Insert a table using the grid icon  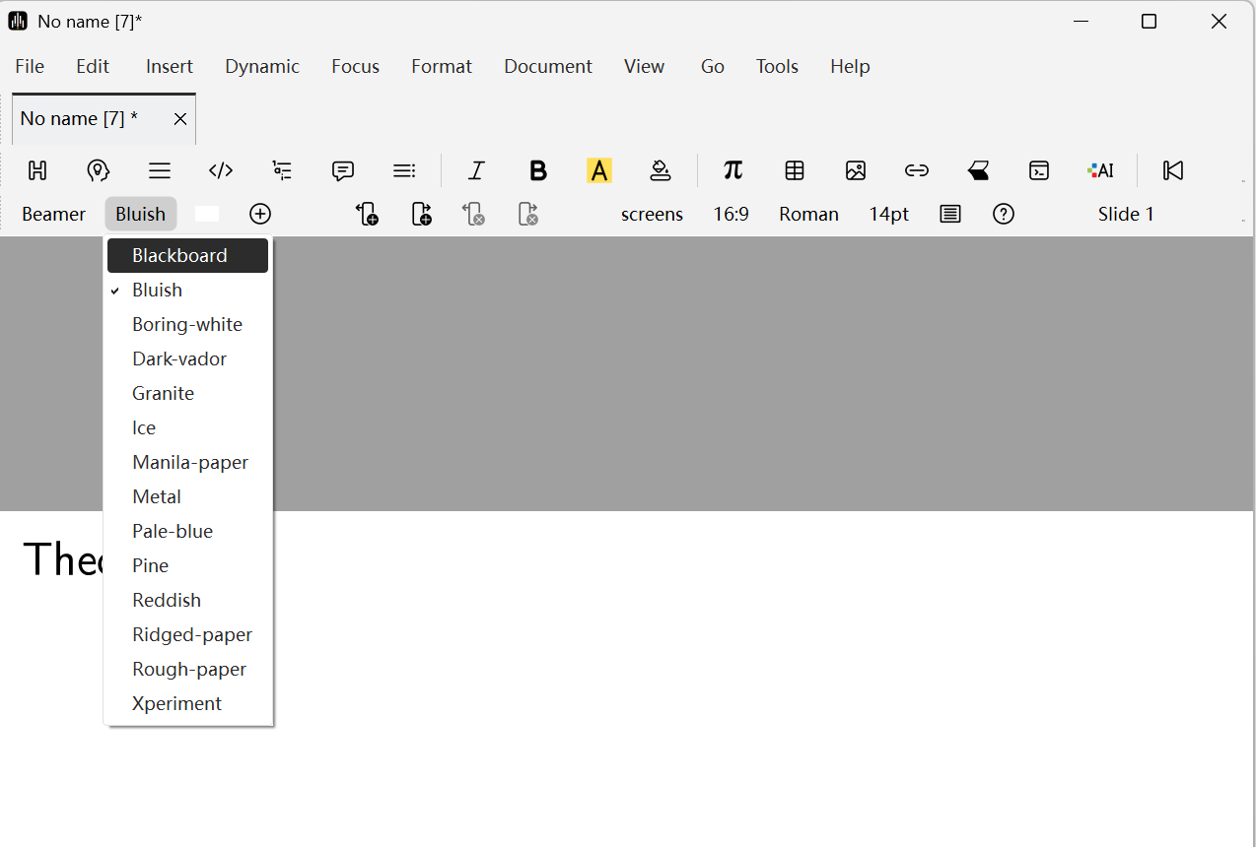[x=795, y=170]
